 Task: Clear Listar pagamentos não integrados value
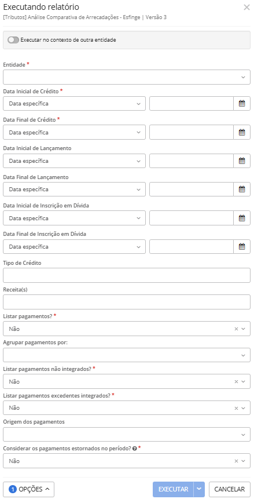click(236, 381)
